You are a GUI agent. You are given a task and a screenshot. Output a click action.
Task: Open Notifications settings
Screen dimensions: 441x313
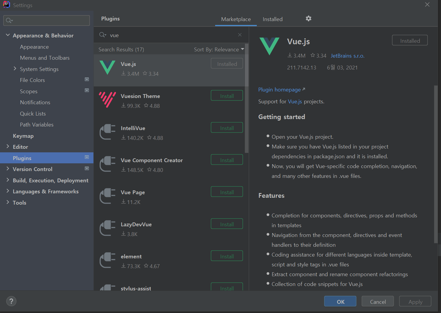[35, 102]
